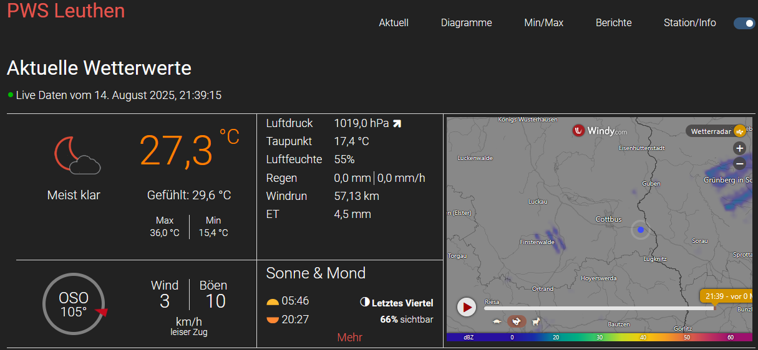Select the fastest animation speed icon

coord(535,321)
